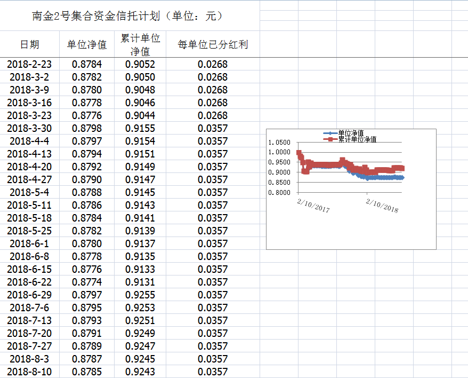Select date cell 2018-5-11
468x378 pixels.
click(29, 205)
